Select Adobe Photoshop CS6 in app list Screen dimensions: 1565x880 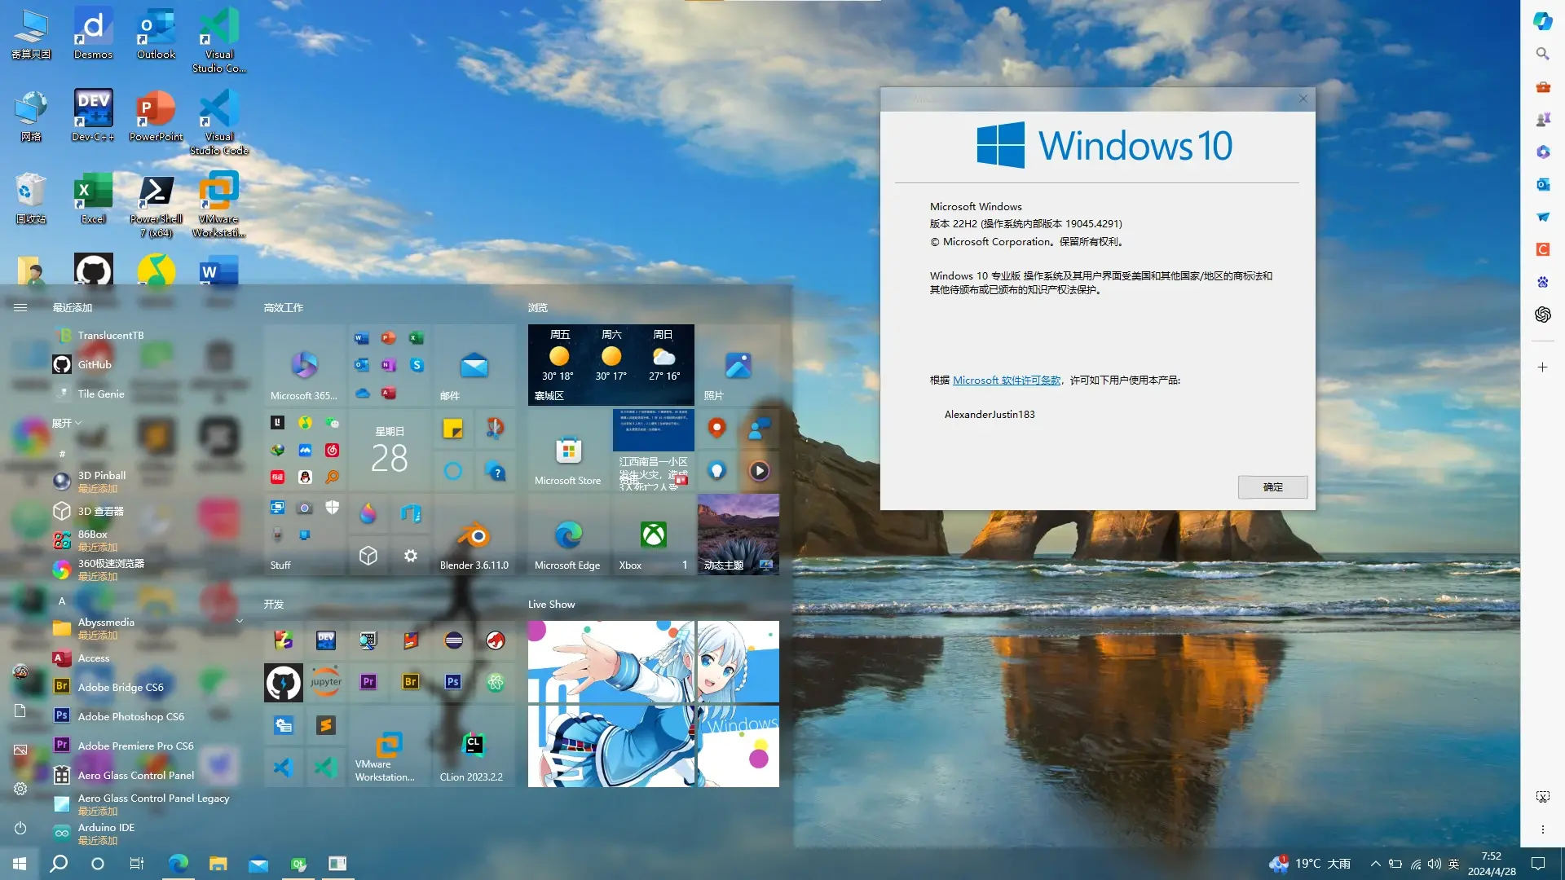[x=130, y=716]
